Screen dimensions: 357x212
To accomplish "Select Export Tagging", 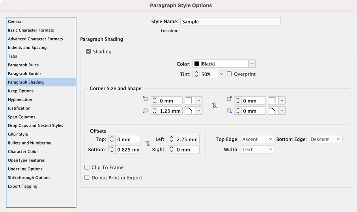I will click(x=41, y=186).
